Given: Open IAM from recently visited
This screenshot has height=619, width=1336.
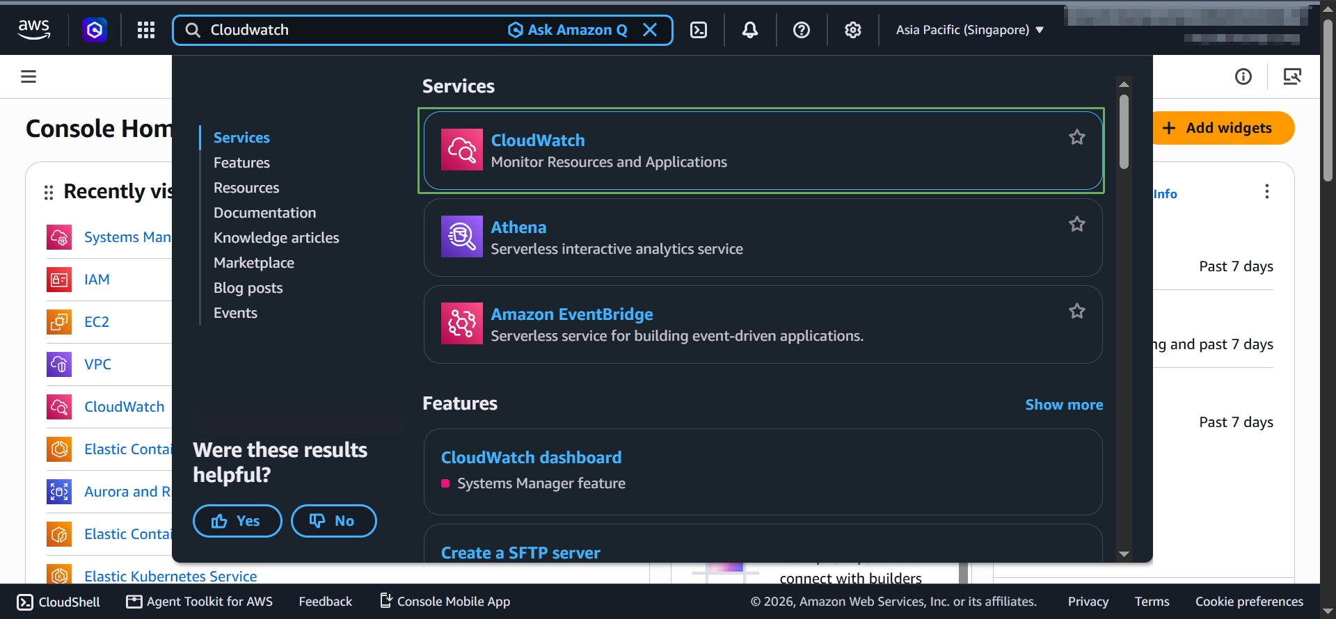Looking at the screenshot, I should pos(97,280).
